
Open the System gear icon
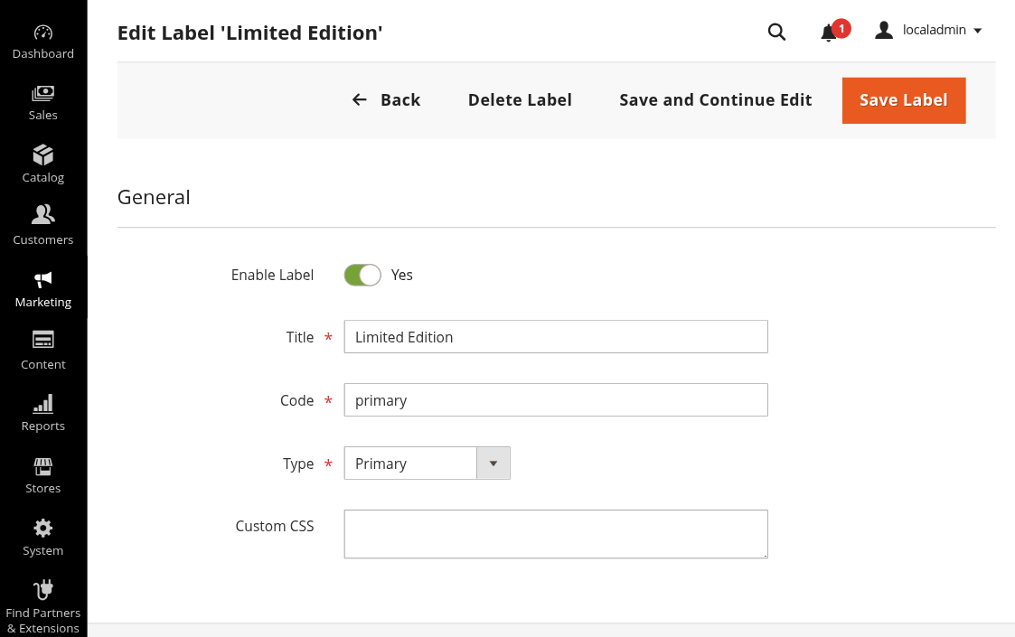[x=43, y=528]
